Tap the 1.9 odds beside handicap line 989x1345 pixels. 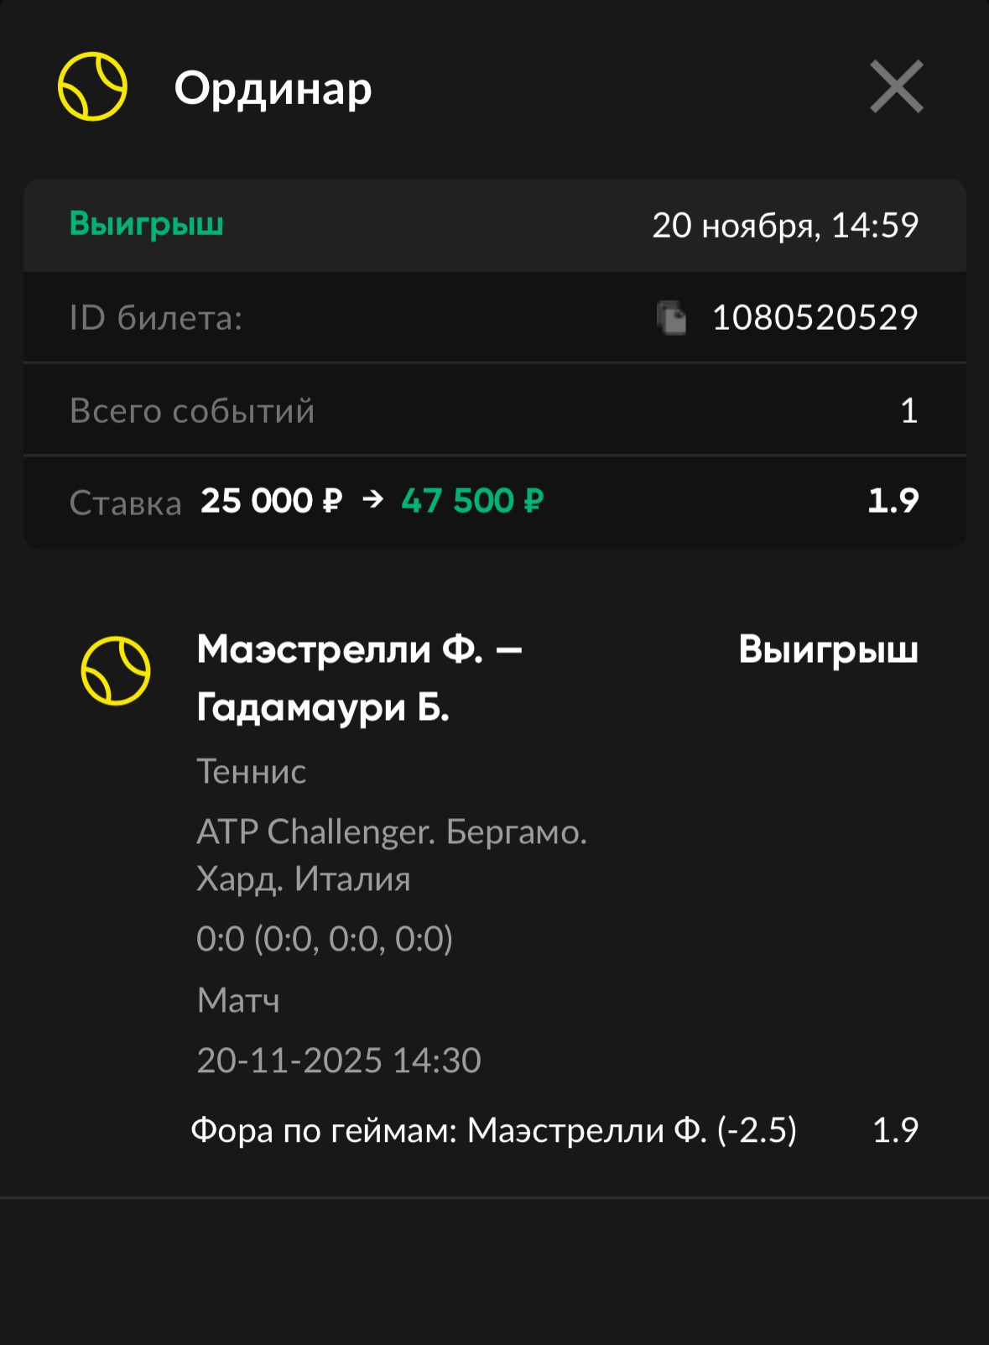tap(895, 1130)
